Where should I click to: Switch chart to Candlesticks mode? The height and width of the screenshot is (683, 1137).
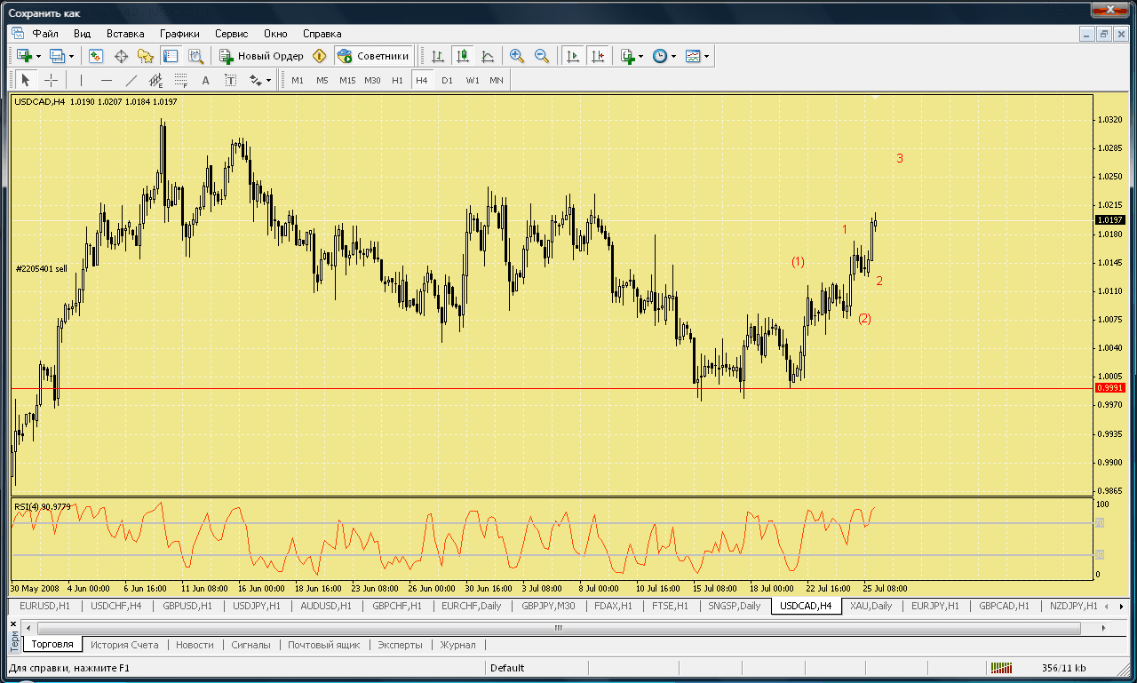pos(462,56)
